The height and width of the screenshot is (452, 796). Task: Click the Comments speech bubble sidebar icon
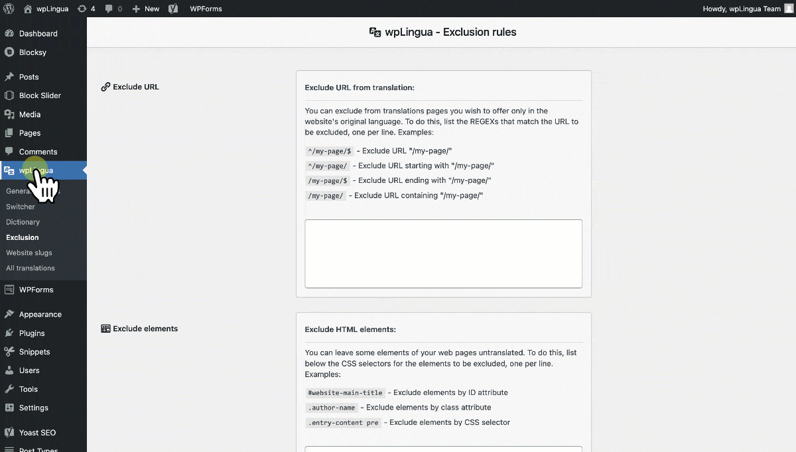pos(9,151)
